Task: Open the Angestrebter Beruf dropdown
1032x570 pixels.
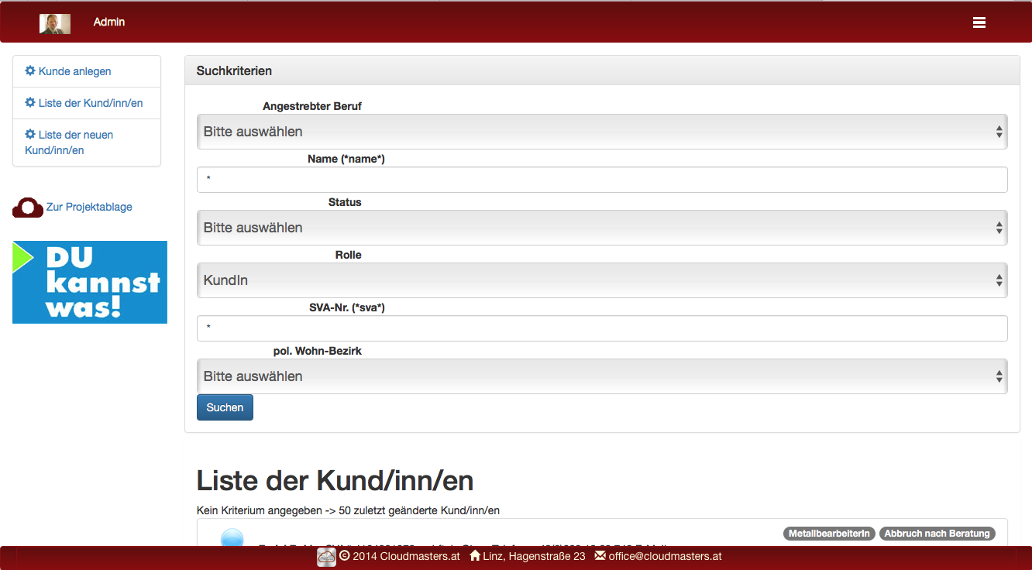Action: 601,132
